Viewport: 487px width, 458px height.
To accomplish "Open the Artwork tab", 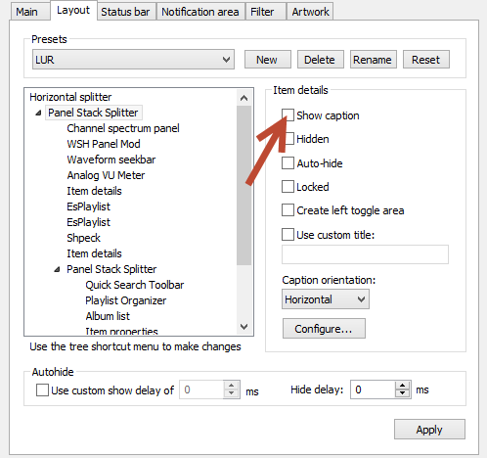I will click(x=310, y=12).
